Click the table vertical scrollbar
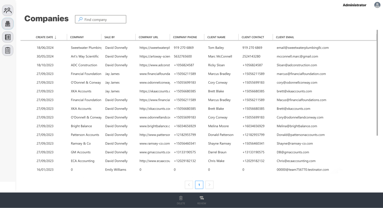This screenshot has height=208, width=383. point(377,83)
